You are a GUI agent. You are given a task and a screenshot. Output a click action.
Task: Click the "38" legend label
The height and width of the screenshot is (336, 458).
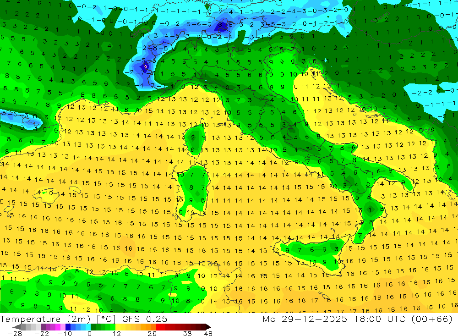pyautogui.click(x=187, y=333)
